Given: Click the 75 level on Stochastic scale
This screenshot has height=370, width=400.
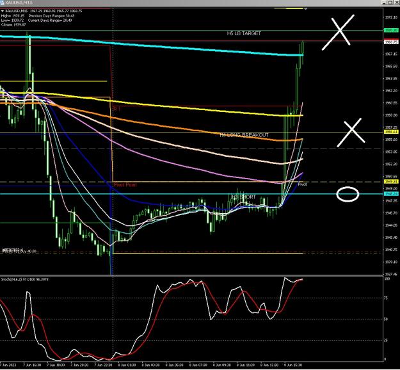Looking at the screenshot, I should click(386, 298).
